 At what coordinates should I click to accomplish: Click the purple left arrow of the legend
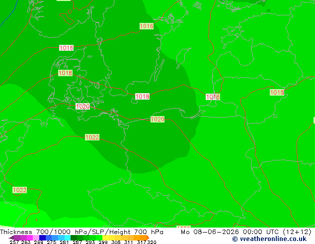pos(11,238)
